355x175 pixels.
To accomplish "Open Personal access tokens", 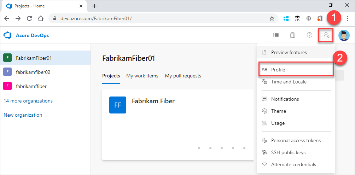I will [x=296, y=140].
